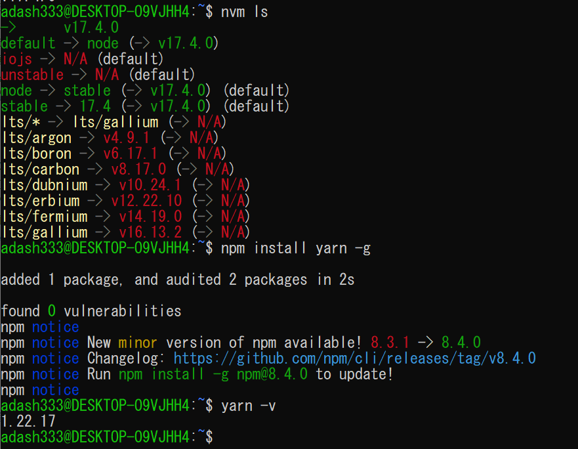Click the 'nvm ls' command text
Image resolution: width=578 pixels, height=449 pixels.
tap(245, 12)
